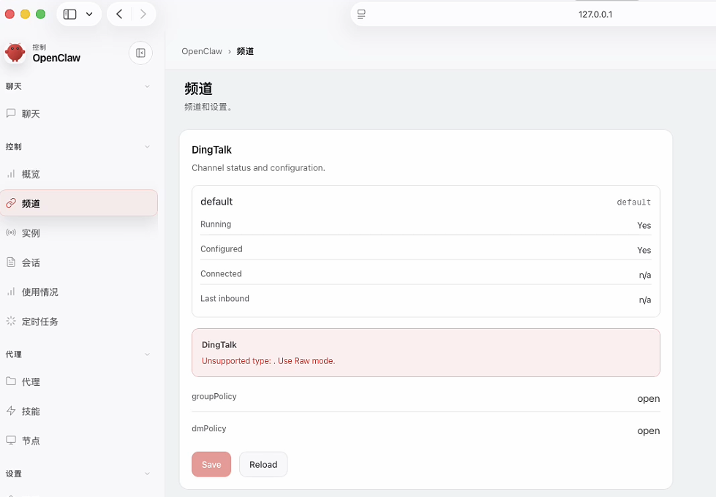Open the 概览 overview page

(x=31, y=174)
